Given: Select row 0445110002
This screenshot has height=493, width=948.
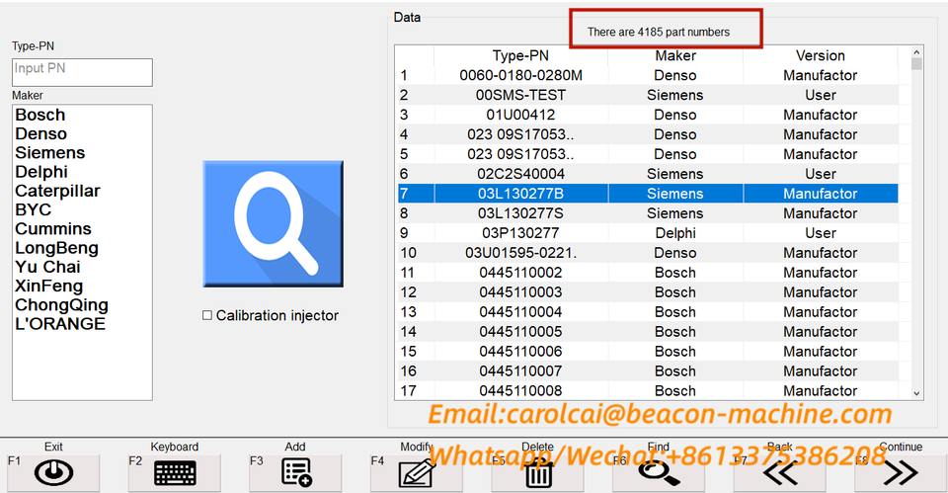Looking at the screenshot, I should [x=648, y=273].
